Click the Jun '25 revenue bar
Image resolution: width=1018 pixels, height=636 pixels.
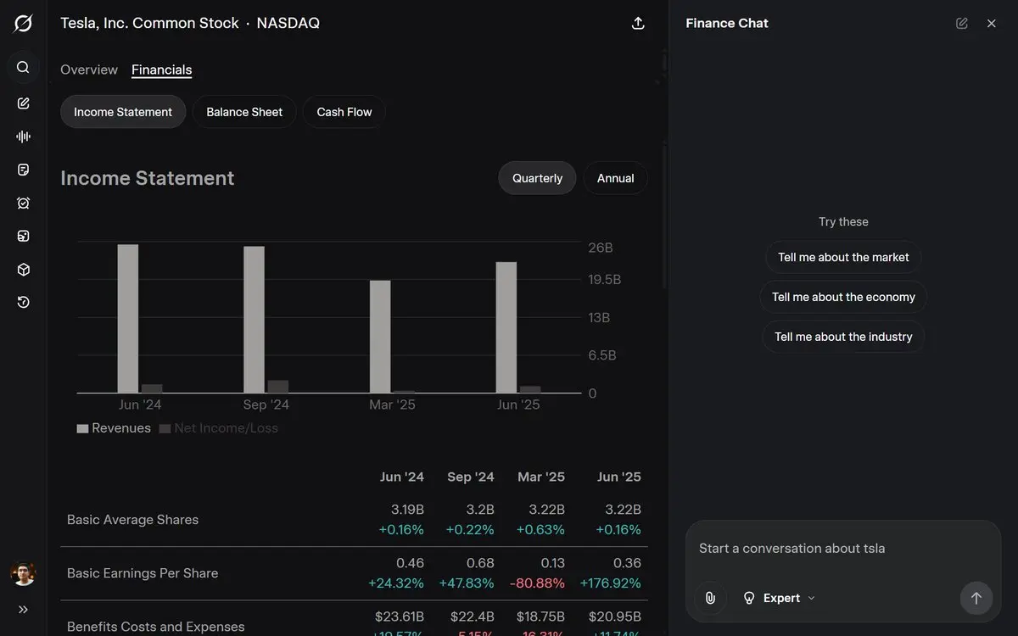(506, 327)
